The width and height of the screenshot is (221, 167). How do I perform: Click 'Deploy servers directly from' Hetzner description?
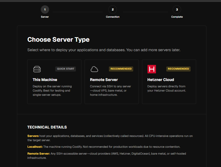pyautogui.click(x=167, y=88)
